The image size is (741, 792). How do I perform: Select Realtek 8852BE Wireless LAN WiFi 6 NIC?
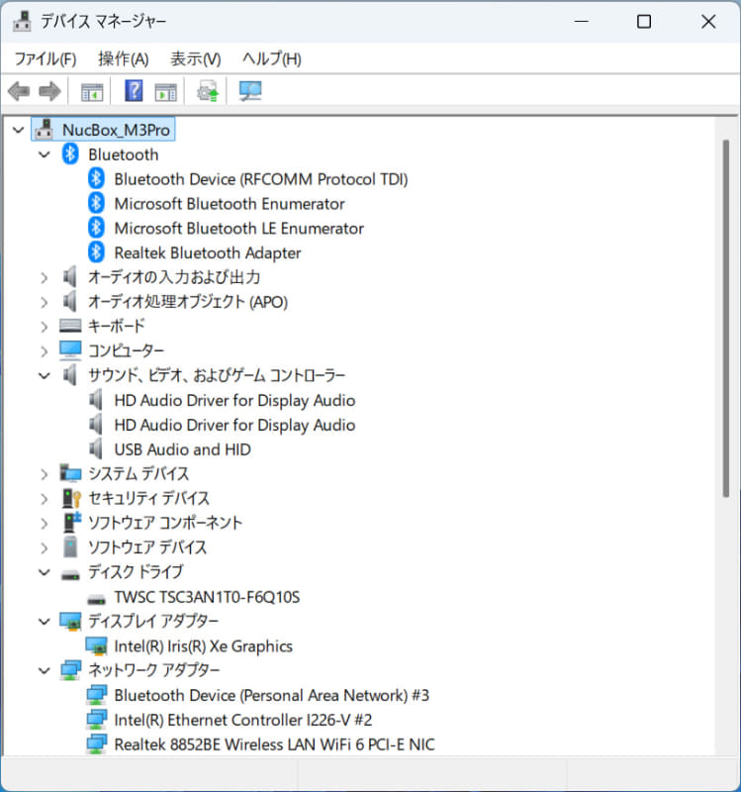click(274, 744)
